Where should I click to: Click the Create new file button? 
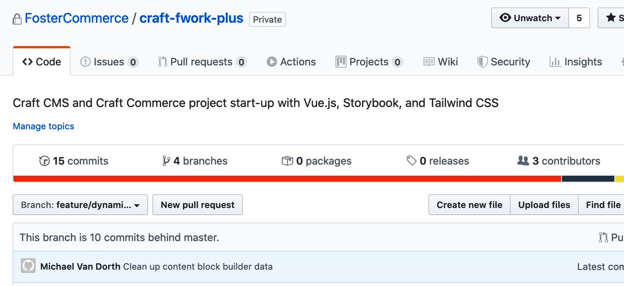pyautogui.click(x=470, y=205)
